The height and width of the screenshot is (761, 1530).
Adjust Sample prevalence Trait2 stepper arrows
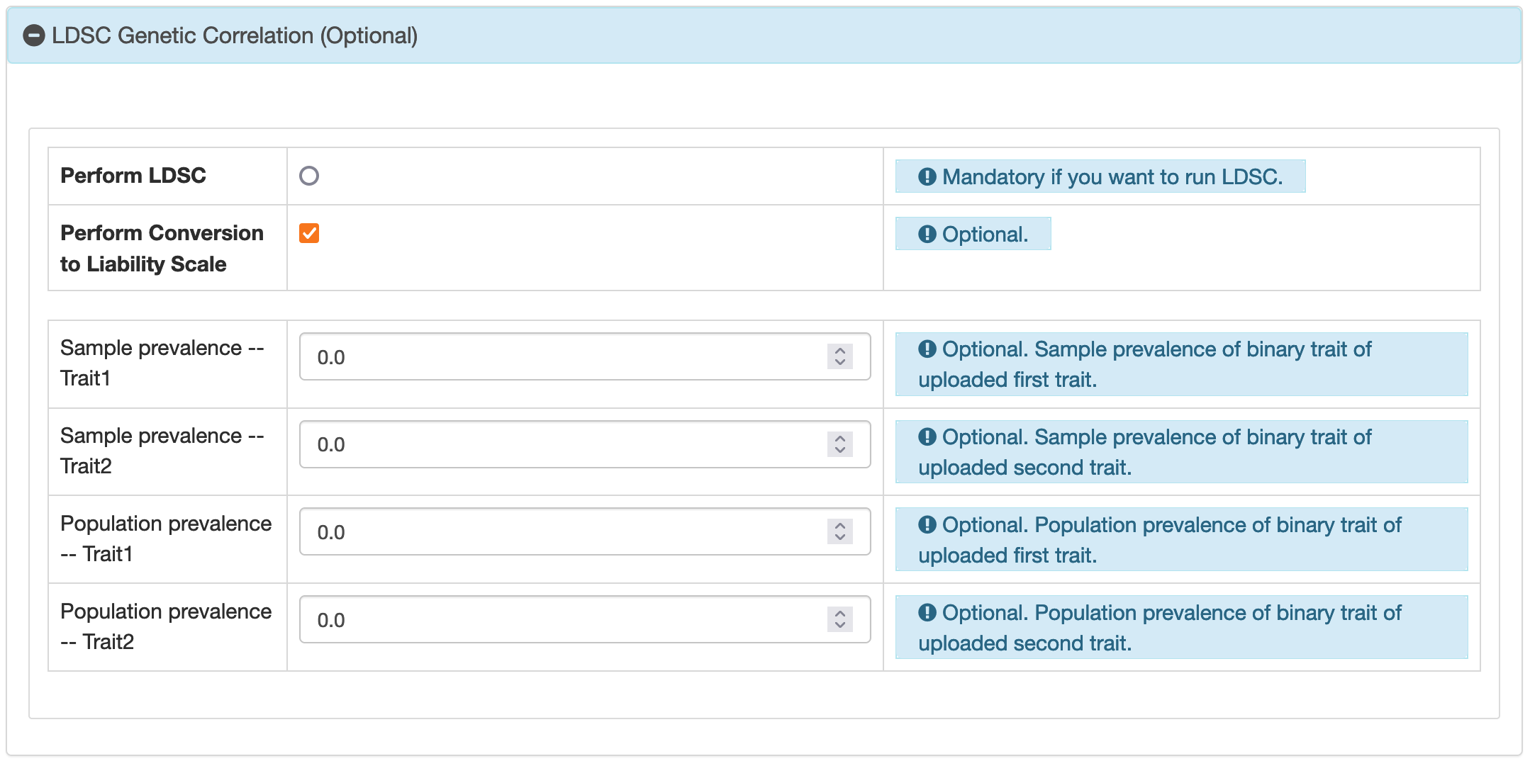coord(840,445)
